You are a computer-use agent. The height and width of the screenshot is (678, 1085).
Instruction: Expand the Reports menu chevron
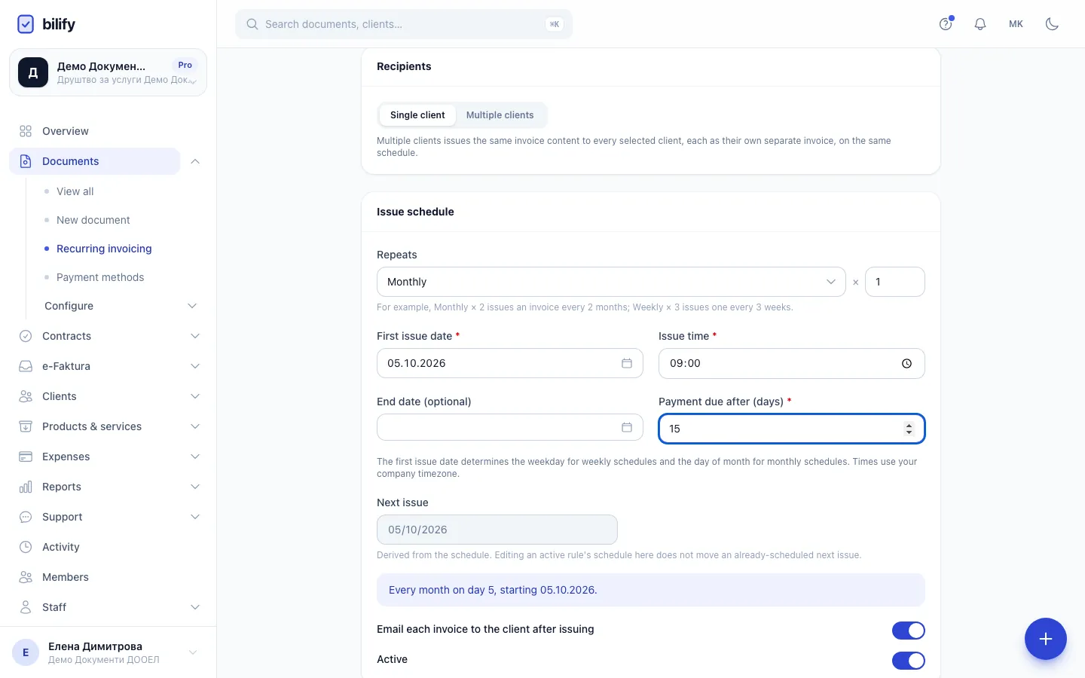[x=195, y=487]
